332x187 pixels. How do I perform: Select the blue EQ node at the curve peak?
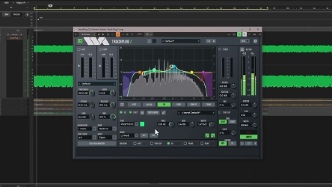click(x=174, y=66)
